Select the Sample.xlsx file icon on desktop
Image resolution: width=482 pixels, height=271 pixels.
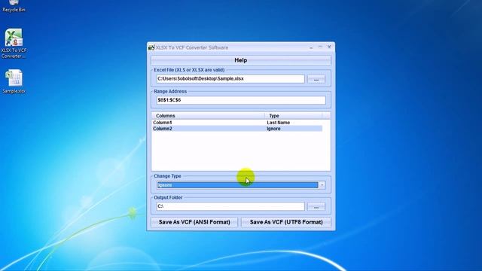14,81
